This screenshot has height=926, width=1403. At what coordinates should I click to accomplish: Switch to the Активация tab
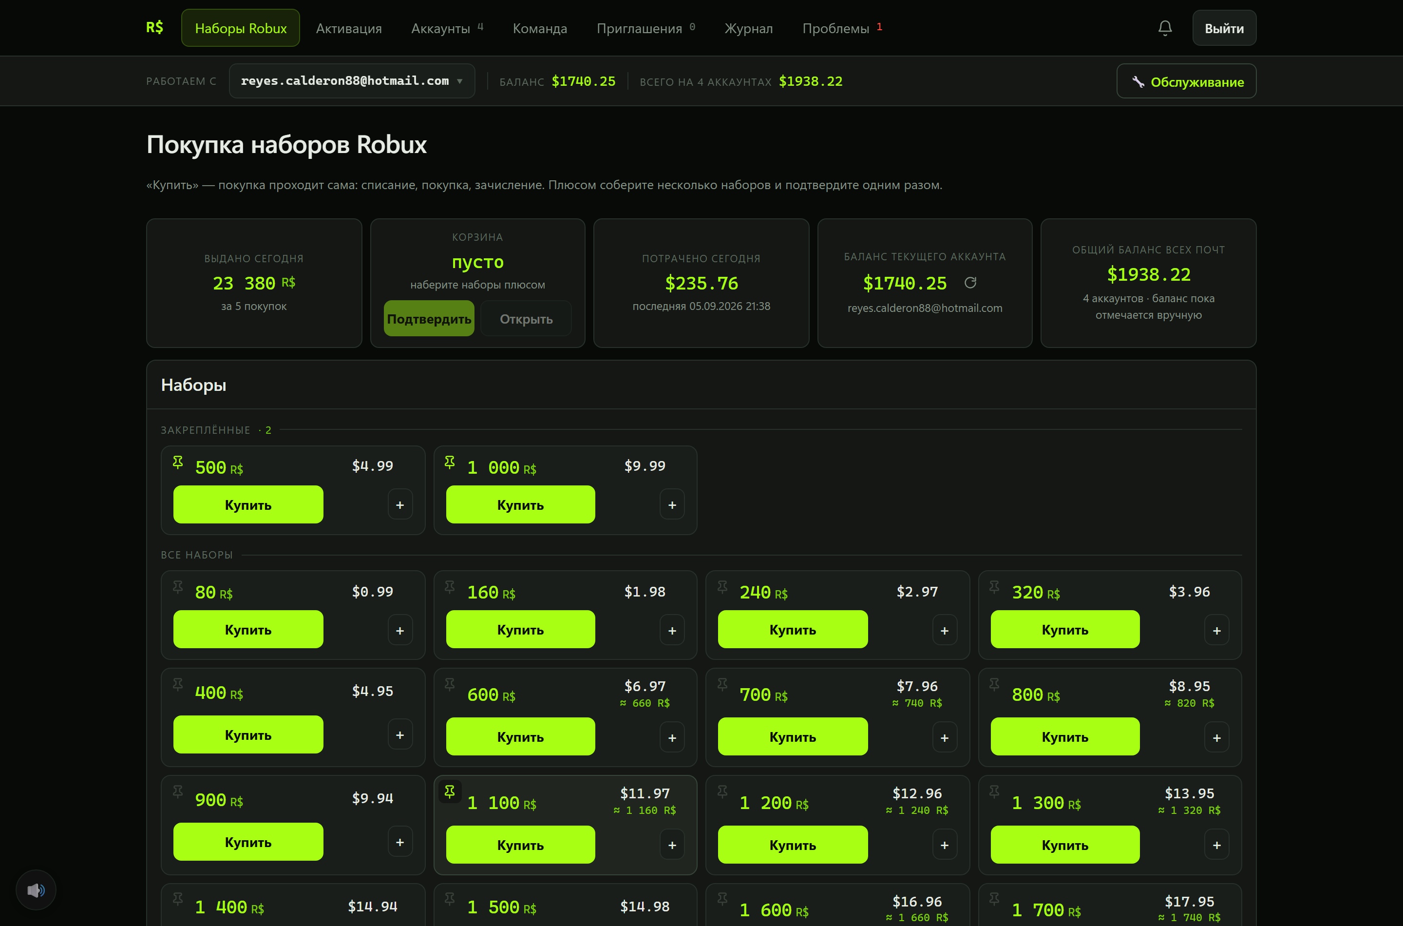click(x=349, y=28)
